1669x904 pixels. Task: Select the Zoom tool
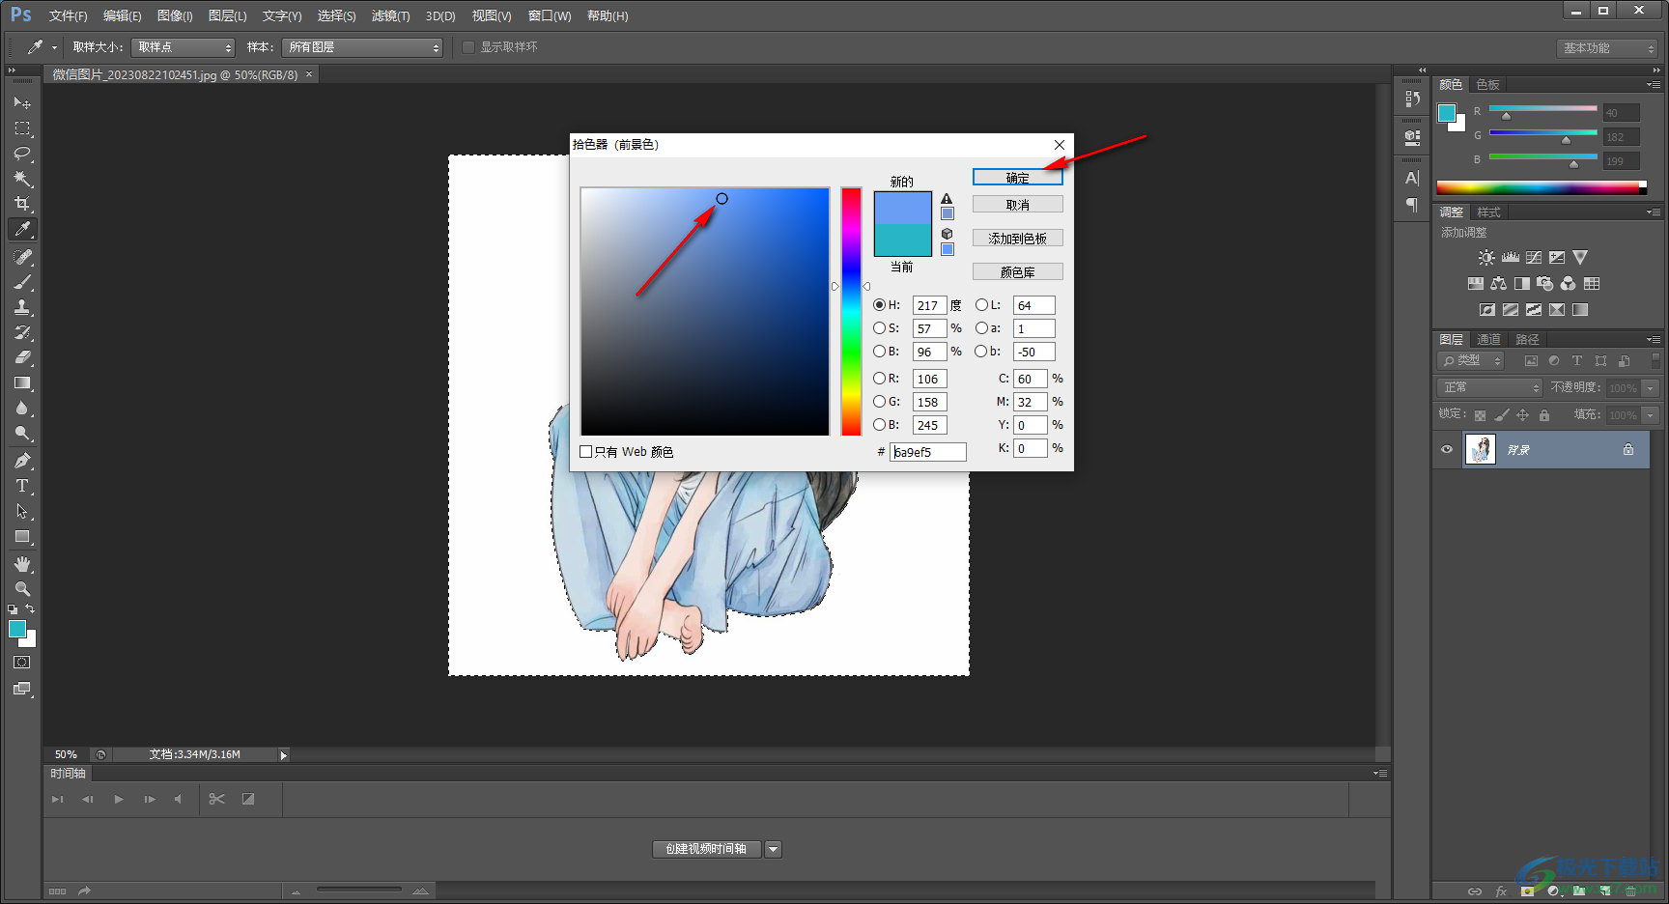(x=22, y=589)
